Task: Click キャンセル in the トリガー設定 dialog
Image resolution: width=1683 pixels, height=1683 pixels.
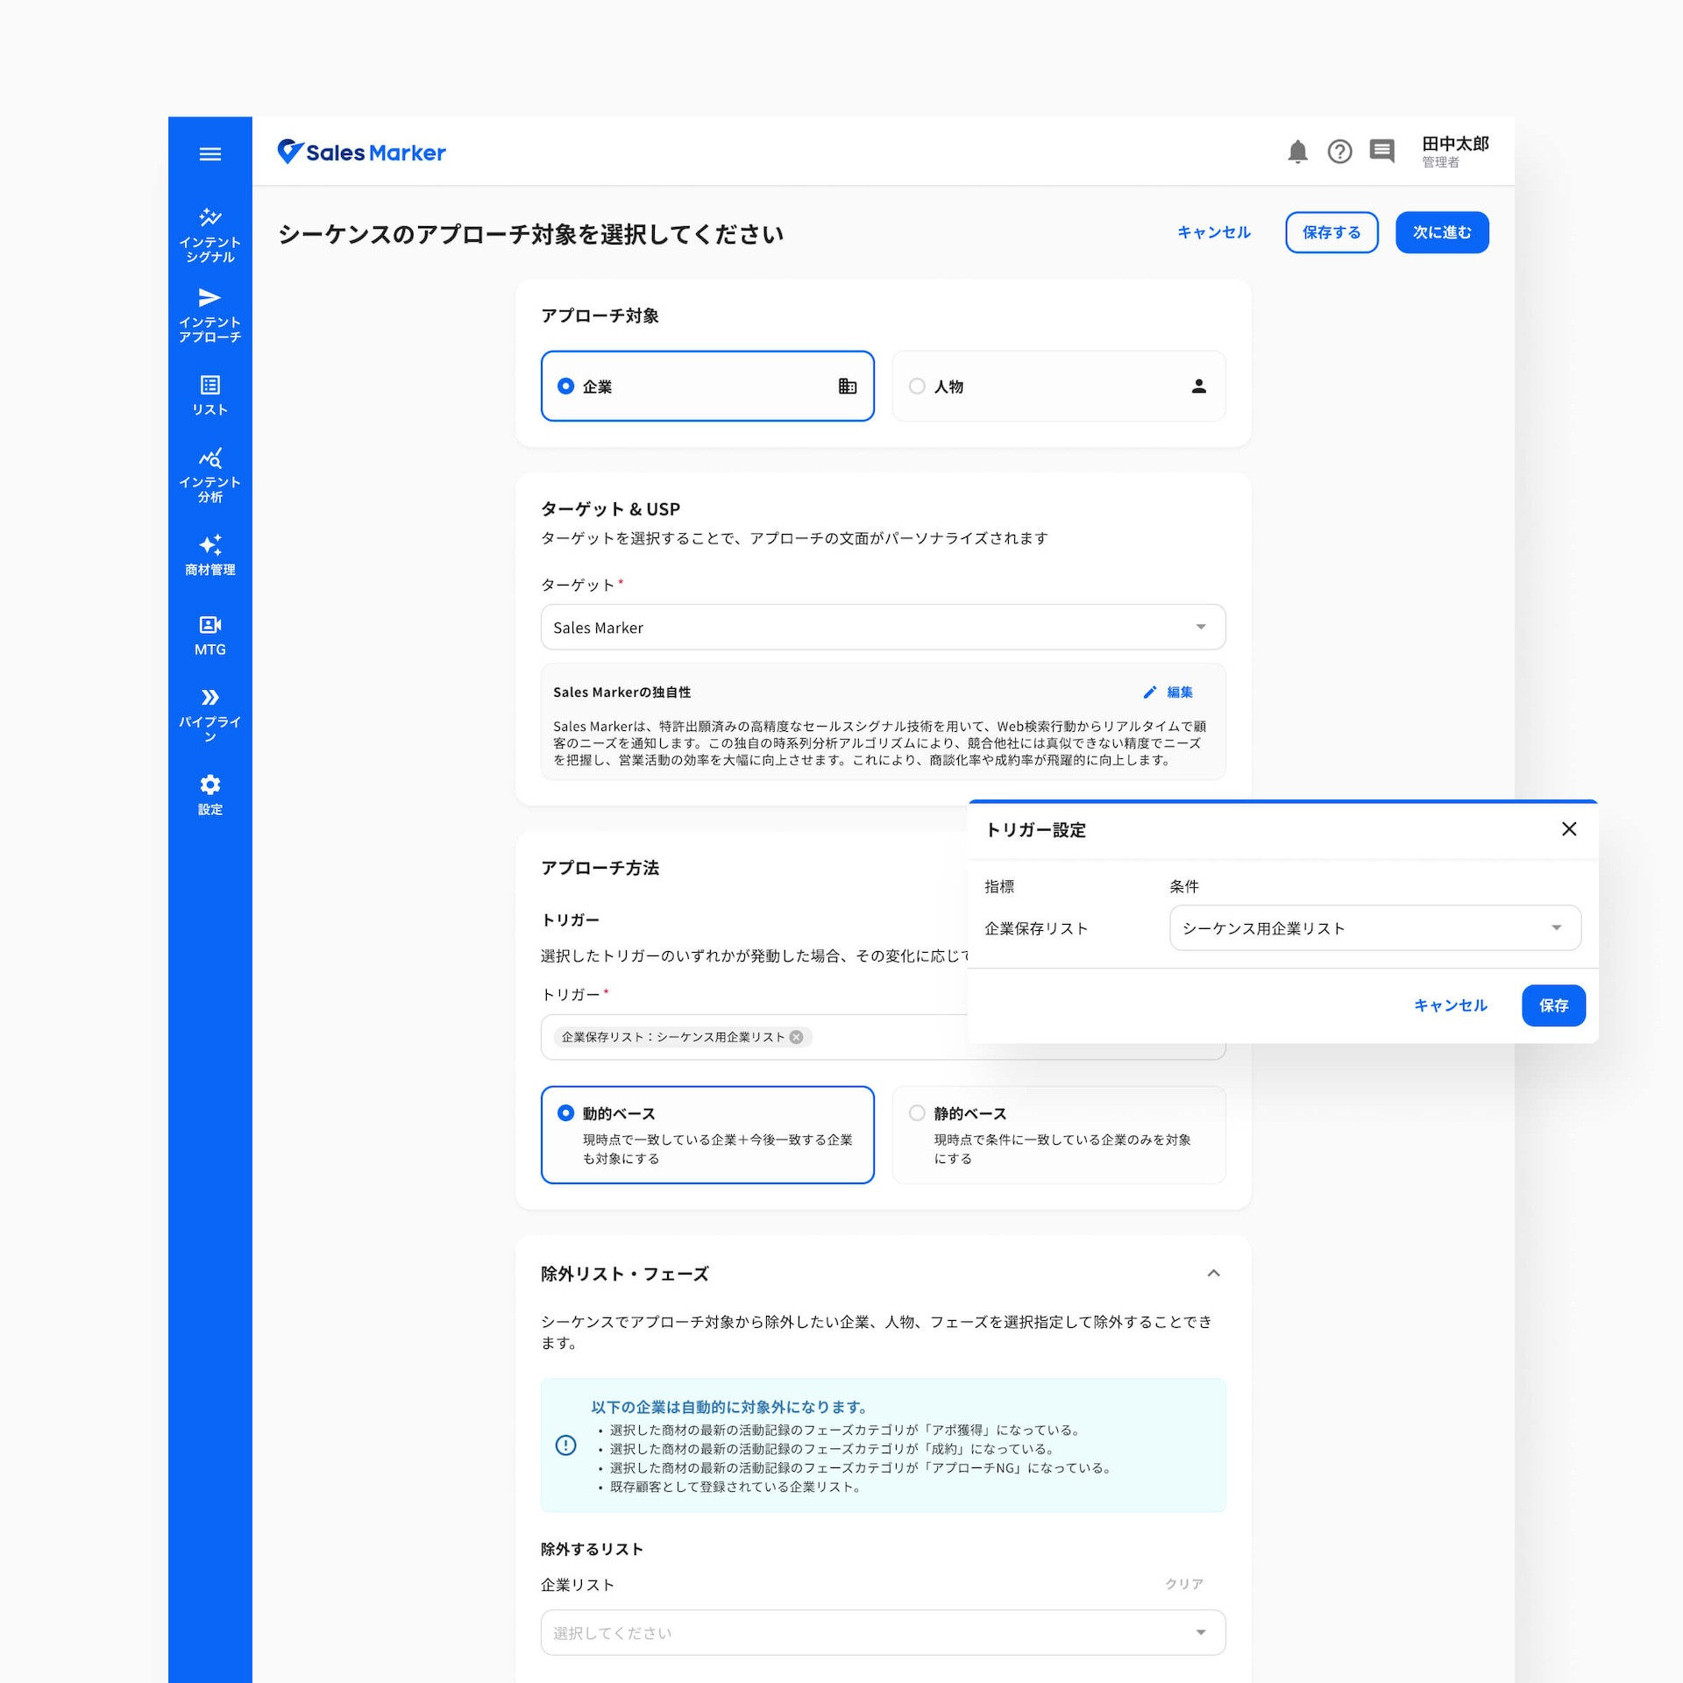Action: (x=1450, y=1005)
